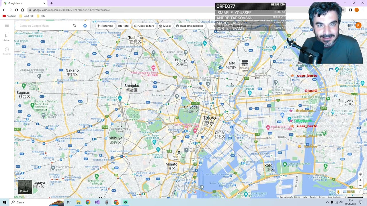Go back with the browser back arrow
Viewport: 367px width, 206px height.
point(4,10)
